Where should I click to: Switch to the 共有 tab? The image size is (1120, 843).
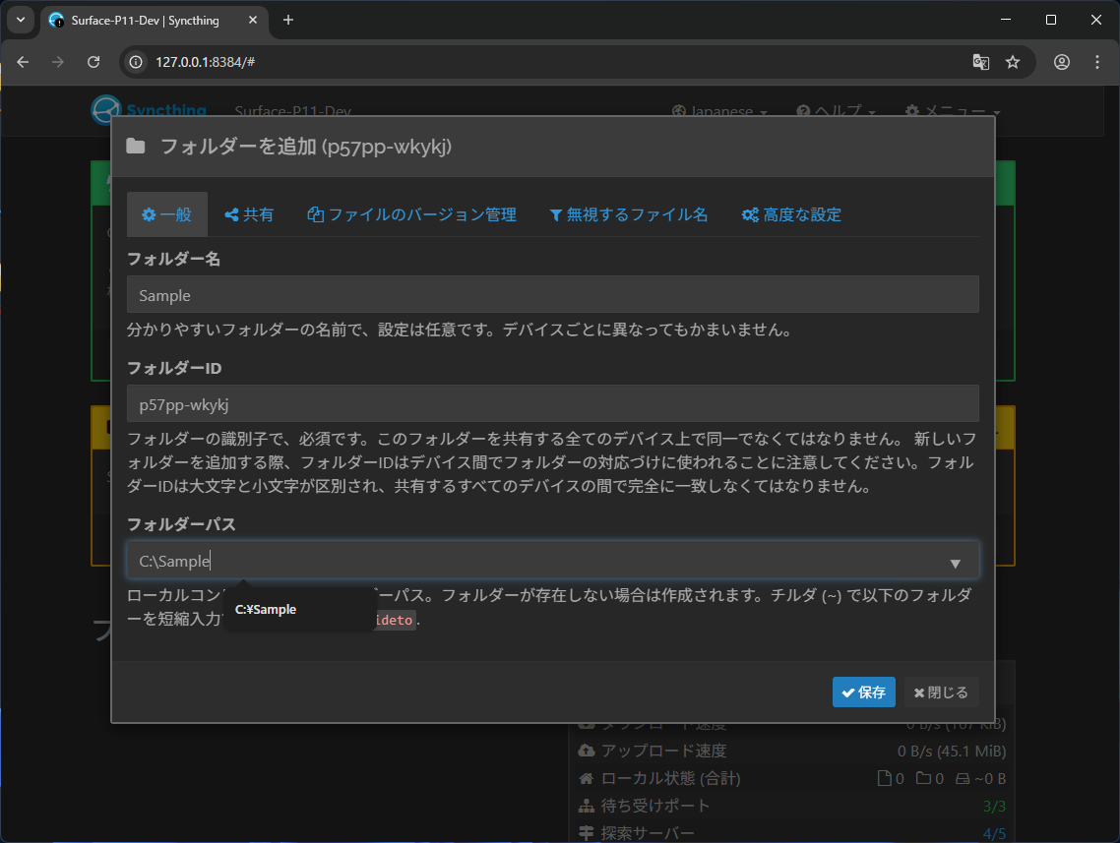click(249, 214)
